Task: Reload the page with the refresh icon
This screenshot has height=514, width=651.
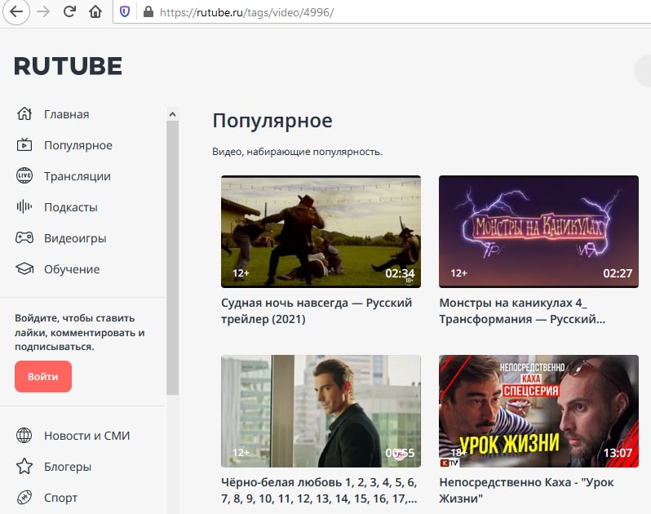Action: pyautogui.click(x=69, y=11)
